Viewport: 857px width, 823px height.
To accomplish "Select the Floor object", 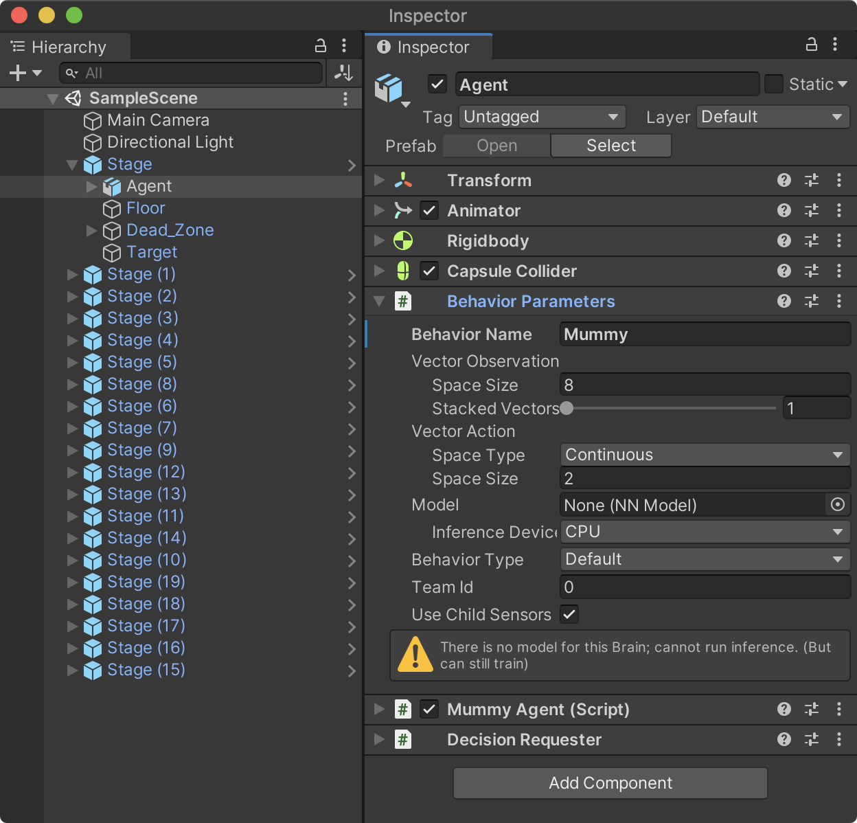I will click(x=146, y=208).
